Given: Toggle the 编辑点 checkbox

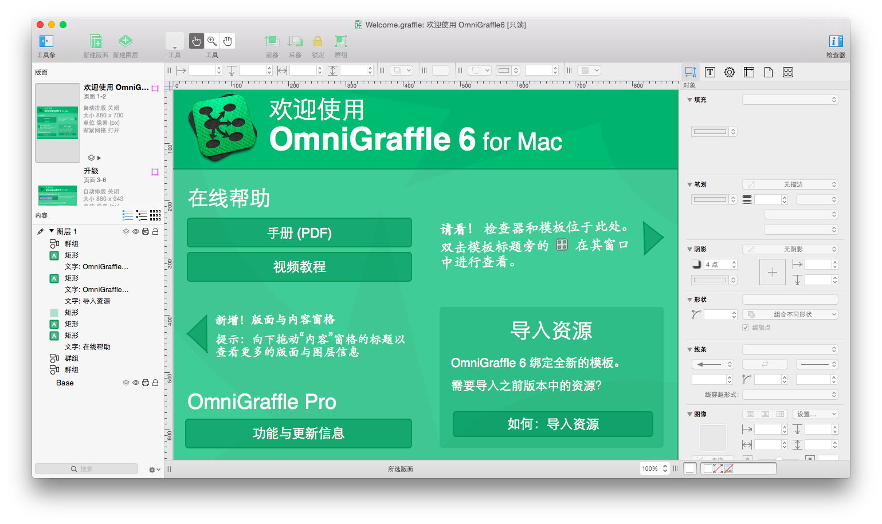Looking at the screenshot, I should coord(746,328).
